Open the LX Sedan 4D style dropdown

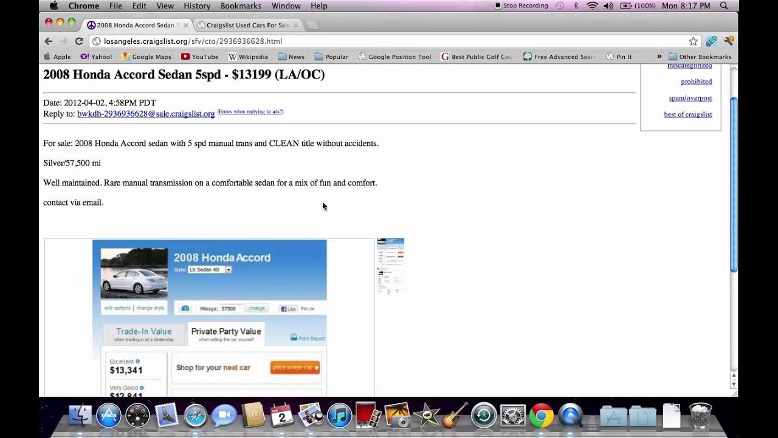tap(210, 269)
